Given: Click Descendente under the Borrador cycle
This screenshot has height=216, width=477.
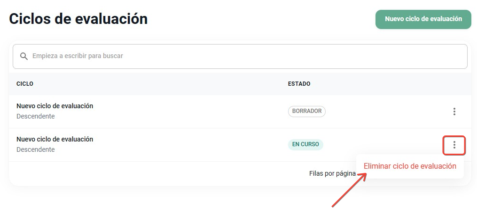Looking at the screenshot, I should [36, 116].
